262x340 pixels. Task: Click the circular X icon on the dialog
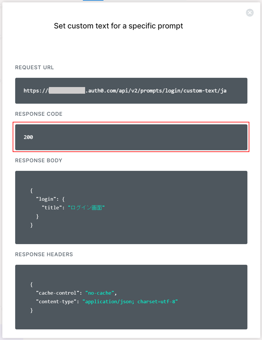(x=250, y=13)
